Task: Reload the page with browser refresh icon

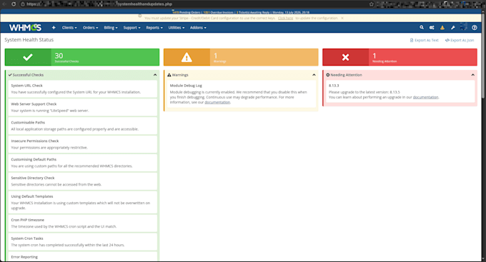Action: click(14, 4)
